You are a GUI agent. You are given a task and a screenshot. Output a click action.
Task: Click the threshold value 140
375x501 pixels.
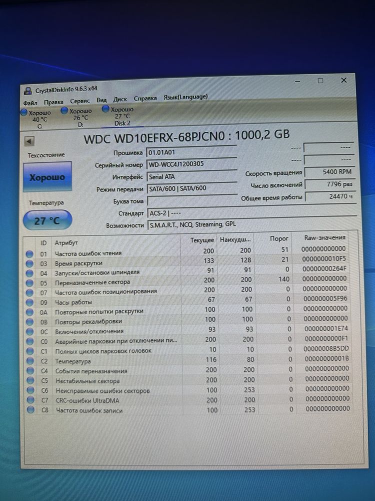pos(284,279)
